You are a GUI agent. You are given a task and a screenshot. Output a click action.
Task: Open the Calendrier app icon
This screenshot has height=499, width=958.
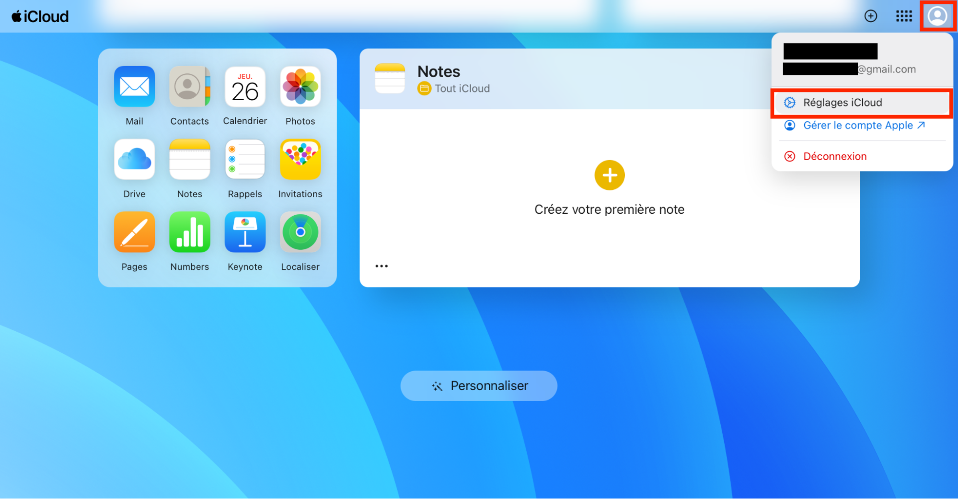(x=244, y=87)
